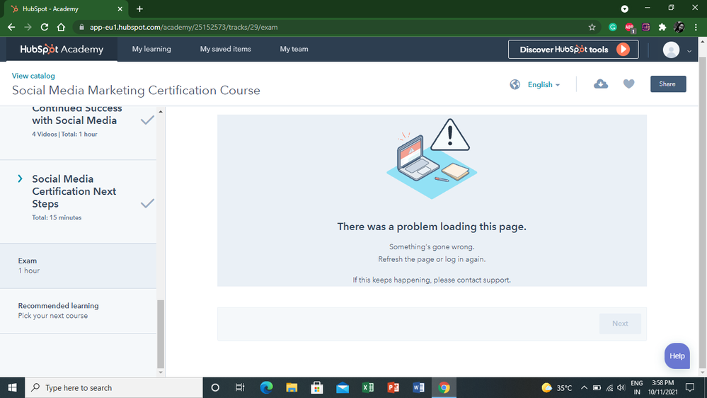Screen dimensions: 707x398
Task: Select Continued Success with Social Media lesson
Action: tap(76, 115)
